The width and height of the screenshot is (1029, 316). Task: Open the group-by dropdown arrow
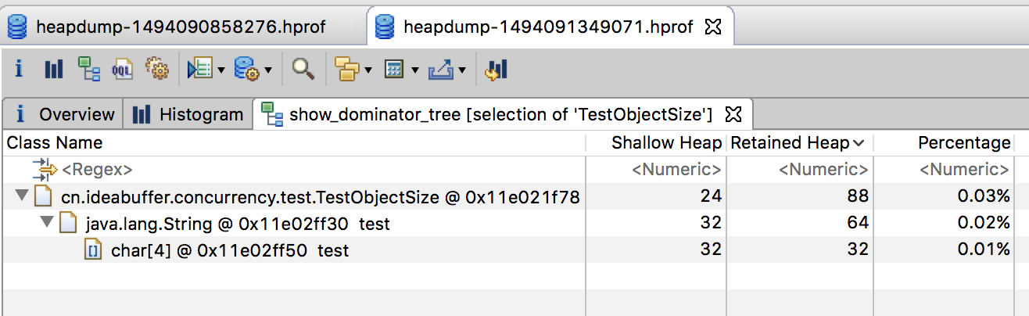367,70
